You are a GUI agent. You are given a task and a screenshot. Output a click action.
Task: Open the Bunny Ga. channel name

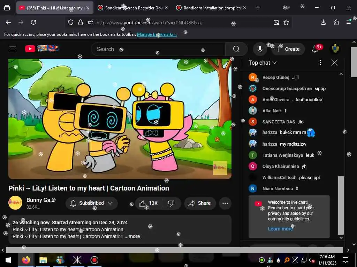pos(41,200)
